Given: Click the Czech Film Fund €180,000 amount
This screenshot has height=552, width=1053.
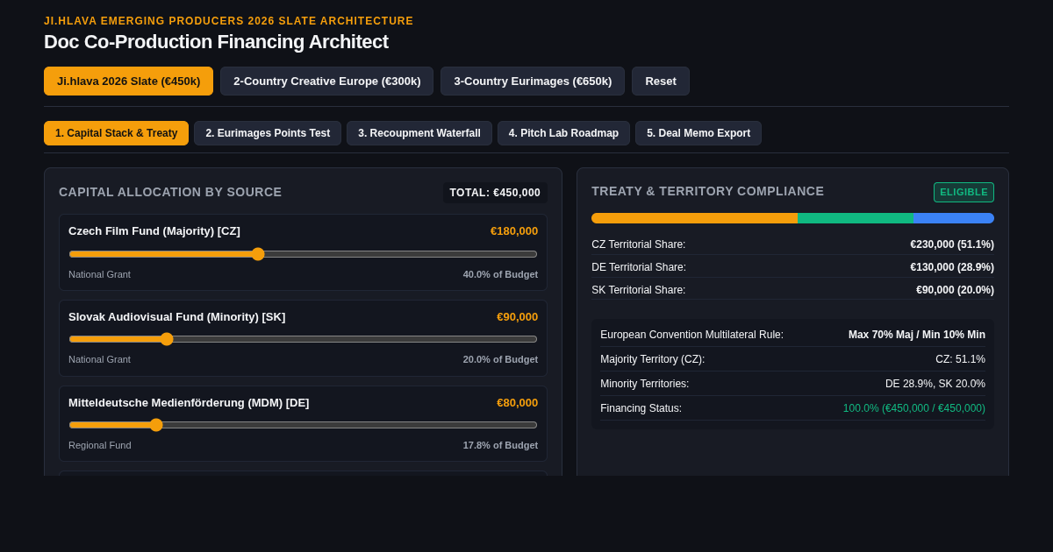Looking at the screenshot, I should (514, 230).
